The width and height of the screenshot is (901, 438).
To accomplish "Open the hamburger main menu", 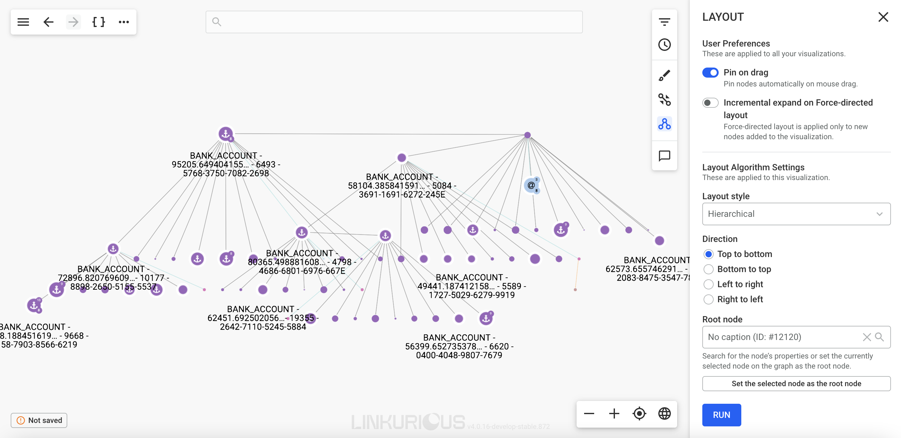I will tap(23, 22).
